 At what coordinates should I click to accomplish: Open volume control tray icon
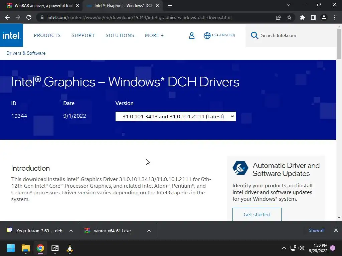[x=301, y=248]
